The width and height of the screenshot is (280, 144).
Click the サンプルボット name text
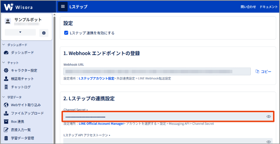click(x=28, y=20)
